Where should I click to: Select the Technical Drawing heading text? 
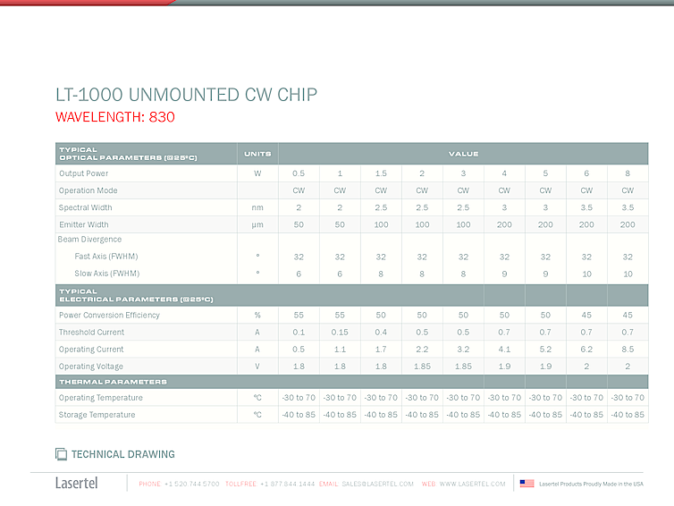123,454
